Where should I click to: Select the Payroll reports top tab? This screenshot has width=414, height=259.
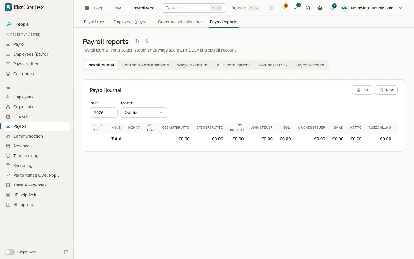tap(224, 22)
